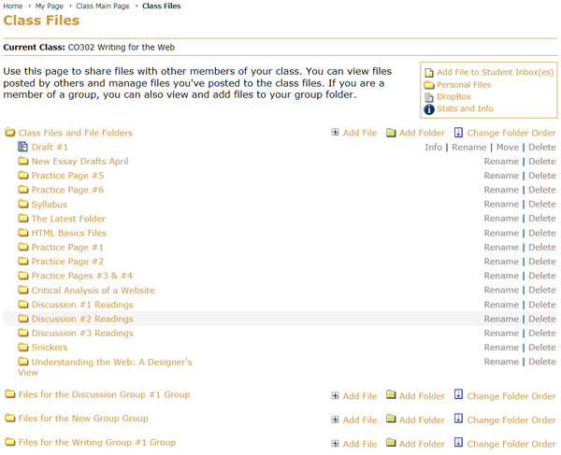Viewport: 561px width, 455px height.
Task: Open Files for the Writing Group #1 Group
Action: [x=96, y=443]
